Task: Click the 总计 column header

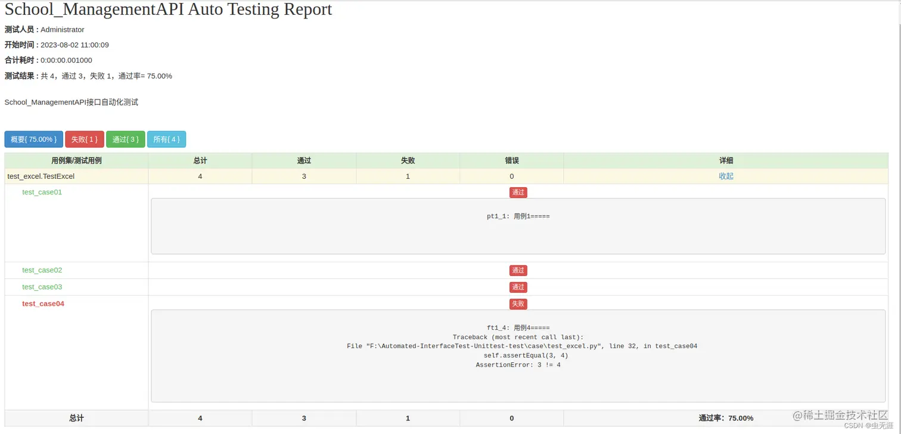Action: click(200, 160)
